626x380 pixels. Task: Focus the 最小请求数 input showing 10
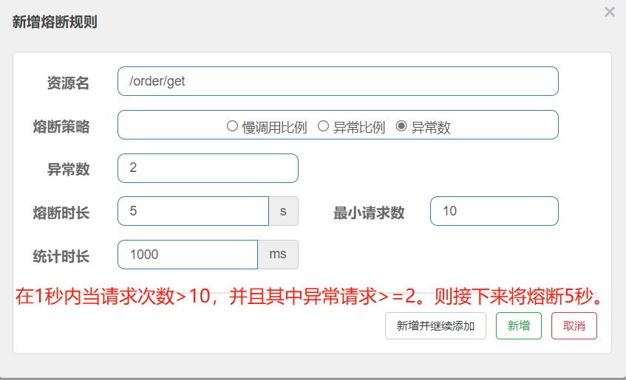pyautogui.click(x=493, y=211)
